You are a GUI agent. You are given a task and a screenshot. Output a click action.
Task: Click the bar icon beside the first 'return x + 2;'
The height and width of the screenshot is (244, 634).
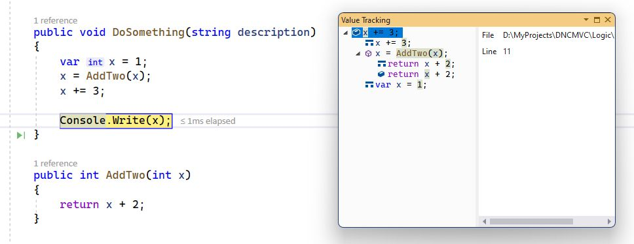[x=381, y=64]
